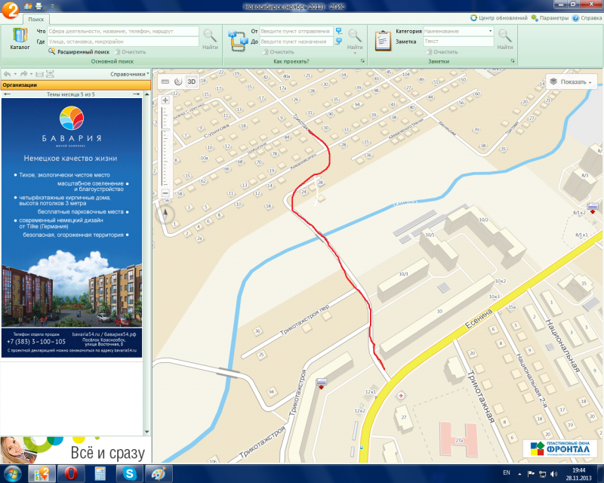Toggle 3D map view
The width and height of the screenshot is (604, 483).
point(192,82)
